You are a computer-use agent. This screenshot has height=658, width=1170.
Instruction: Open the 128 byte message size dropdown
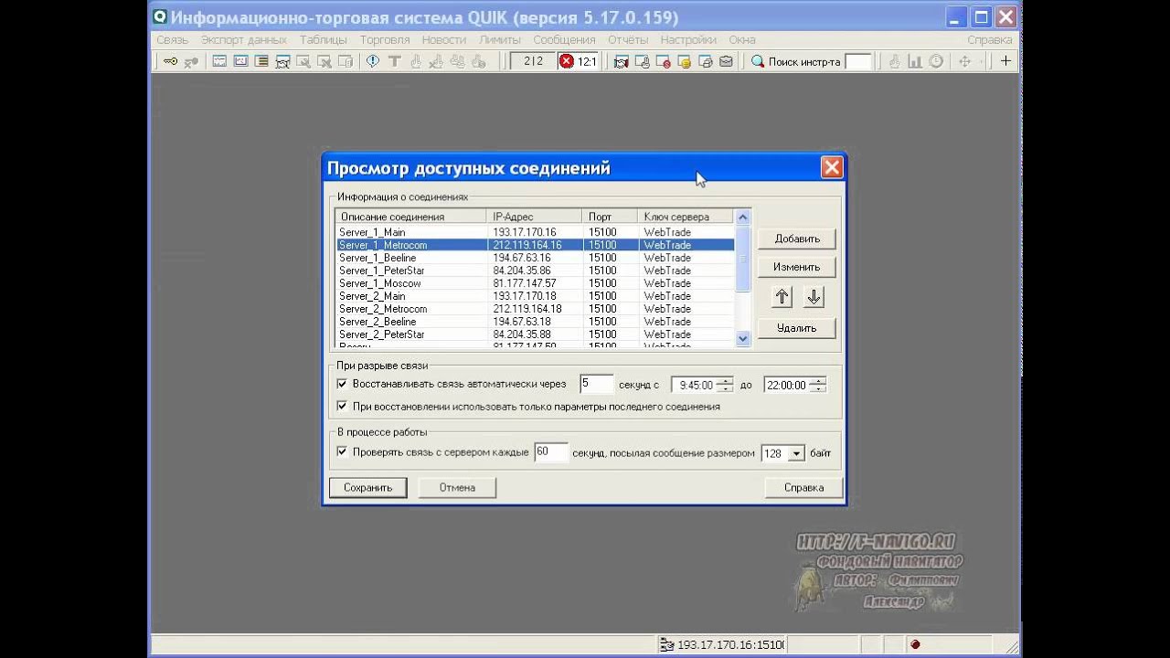tap(796, 453)
